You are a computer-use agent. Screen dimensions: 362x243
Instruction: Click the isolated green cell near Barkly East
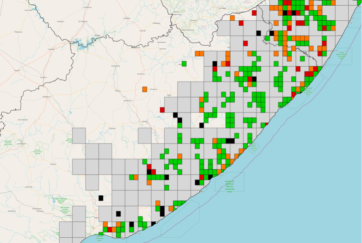(184, 64)
